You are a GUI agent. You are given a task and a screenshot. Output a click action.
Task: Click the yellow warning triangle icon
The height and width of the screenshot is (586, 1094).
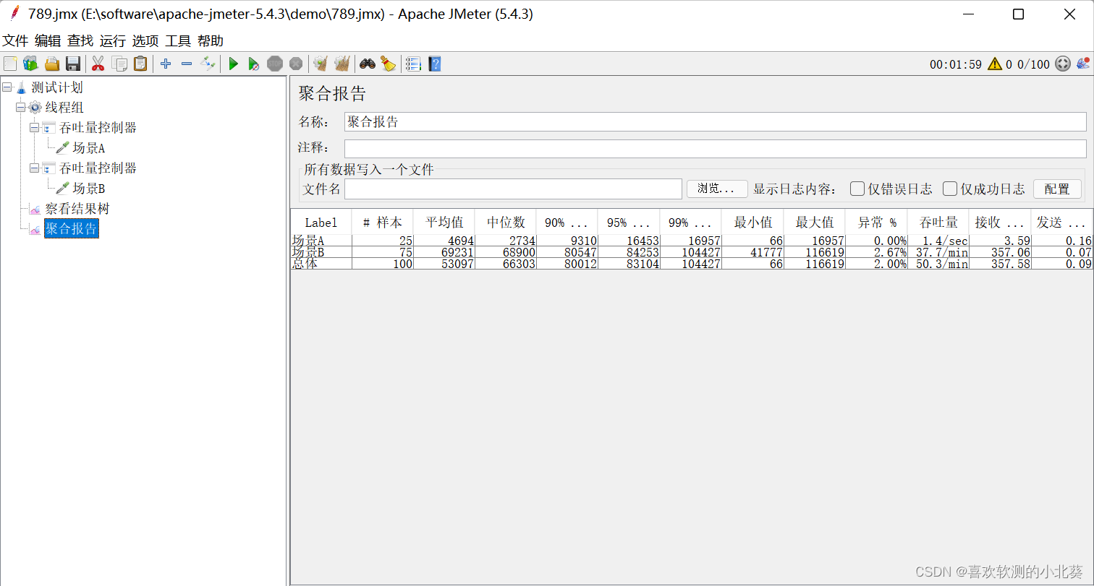point(995,64)
